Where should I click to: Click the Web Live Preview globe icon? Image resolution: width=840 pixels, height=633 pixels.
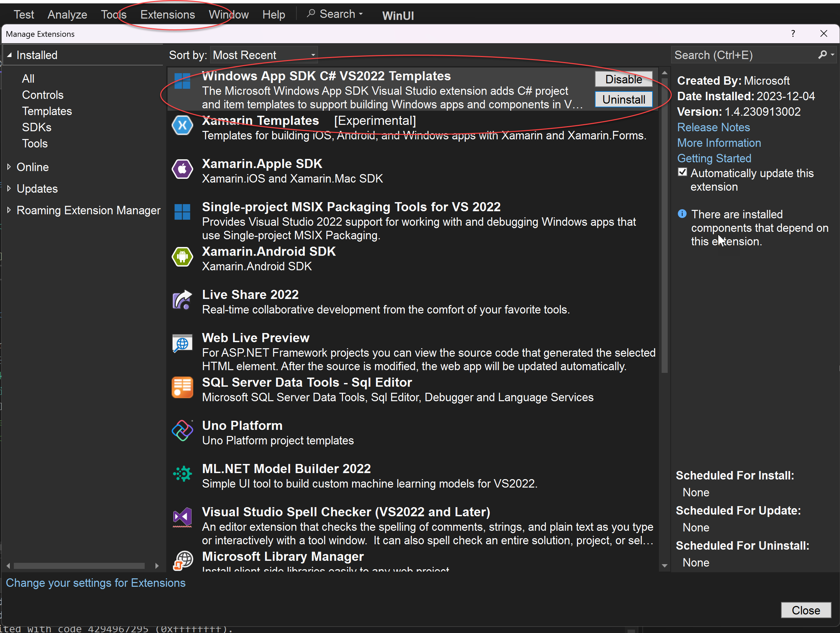(x=182, y=343)
